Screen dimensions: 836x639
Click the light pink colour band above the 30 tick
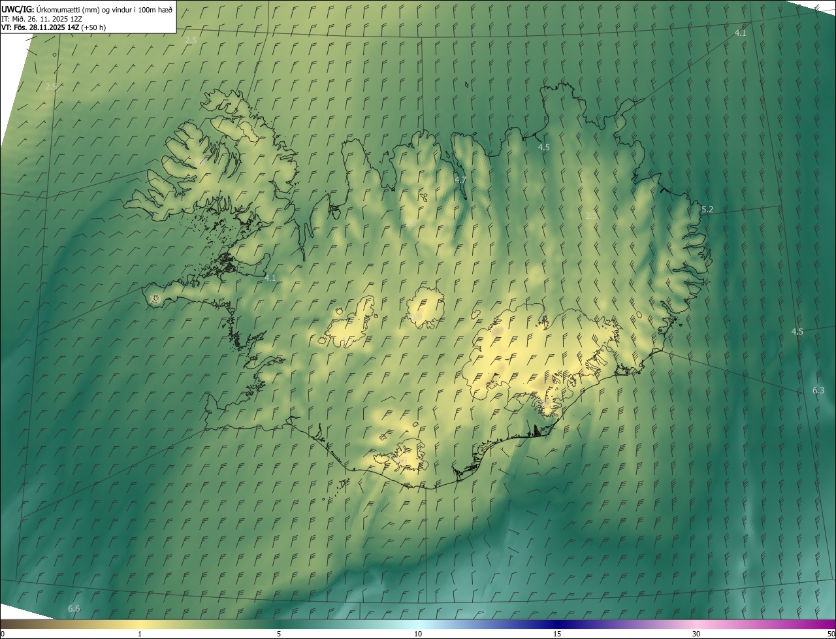tap(696, 624)
